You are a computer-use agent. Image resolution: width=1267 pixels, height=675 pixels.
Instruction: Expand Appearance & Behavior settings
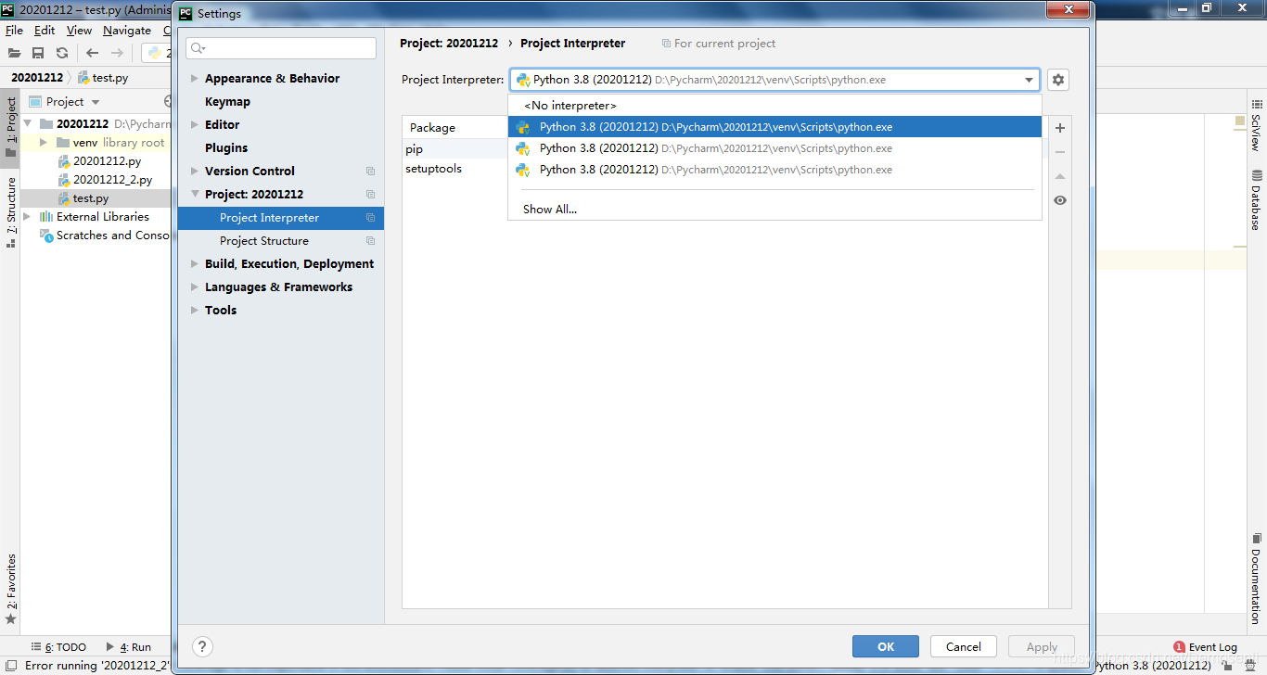tap(194, 79)
